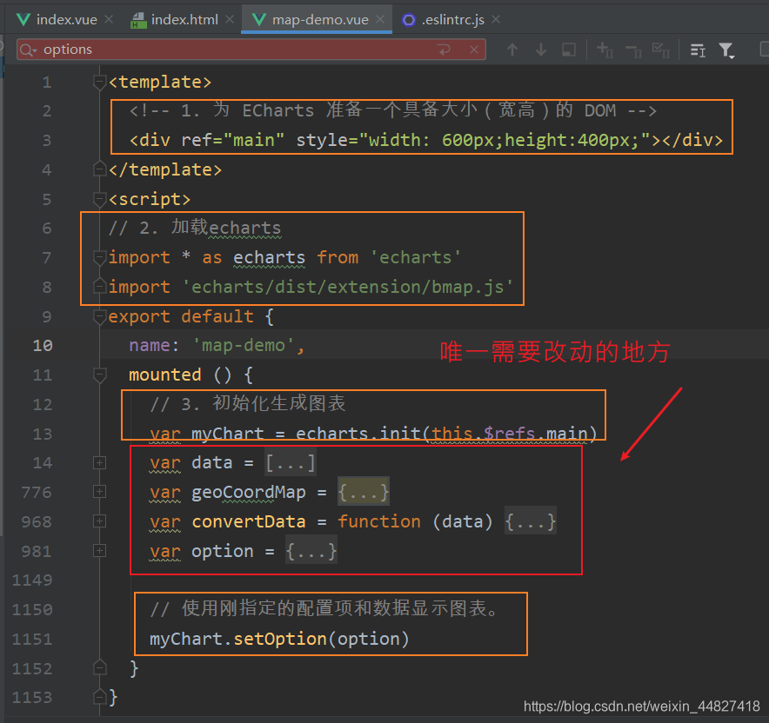Click 'echarts/dist/extension/bmap.js' import string

pyautogui.click(x=348, y=287)
